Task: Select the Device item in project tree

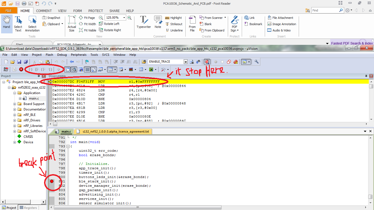Action: point(28,142)
